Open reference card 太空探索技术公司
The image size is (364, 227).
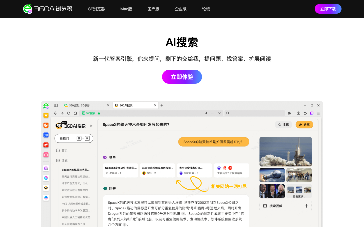[x=194, y=171]
